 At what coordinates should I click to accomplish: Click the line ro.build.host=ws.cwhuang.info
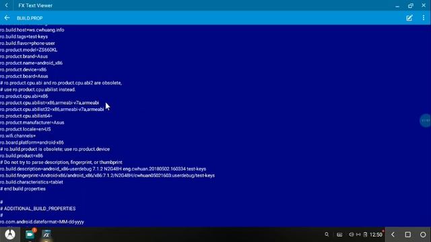tap(32, 30)
